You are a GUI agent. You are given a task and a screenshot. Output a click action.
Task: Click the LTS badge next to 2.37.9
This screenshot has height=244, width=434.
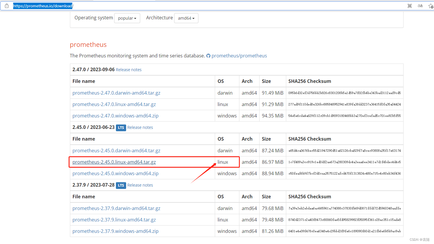click(x=121, y=185)
